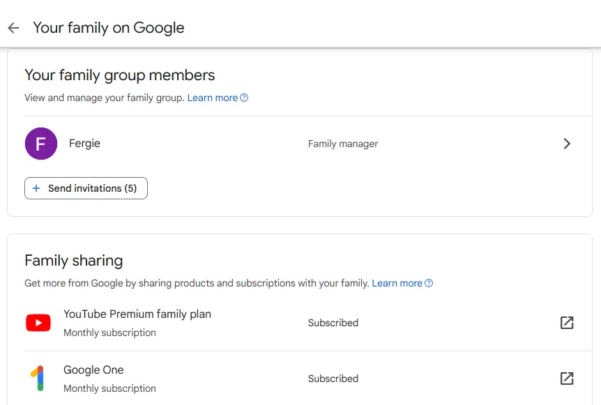Image resolution: width=601 pixels, height=405 pixels.
Task: Click the Send invitations (5) button
Action: (86, 188)
